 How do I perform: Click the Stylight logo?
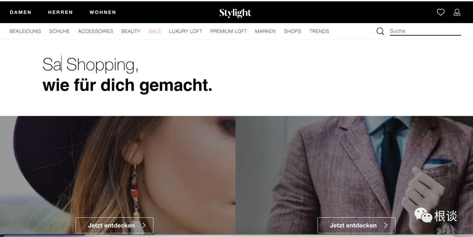[x=235, y=13]
